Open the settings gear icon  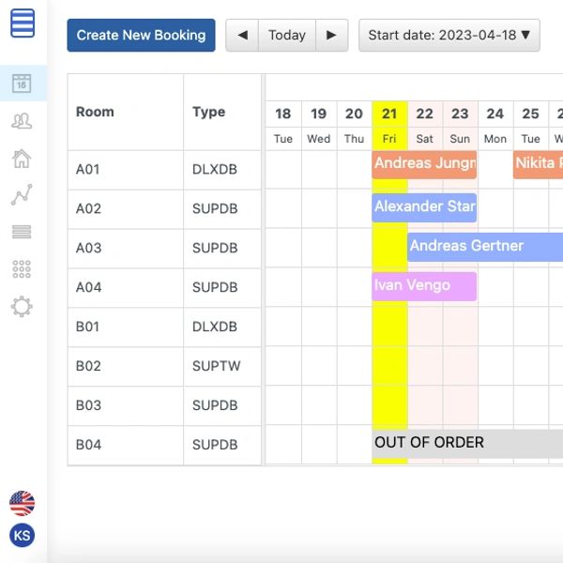[22, 306]
